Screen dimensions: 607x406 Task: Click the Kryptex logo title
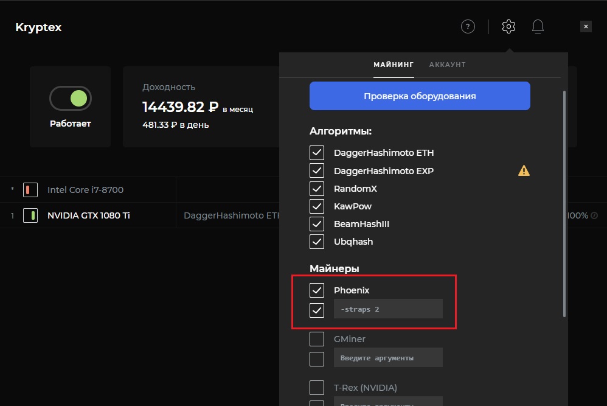[x=38, y=27]
